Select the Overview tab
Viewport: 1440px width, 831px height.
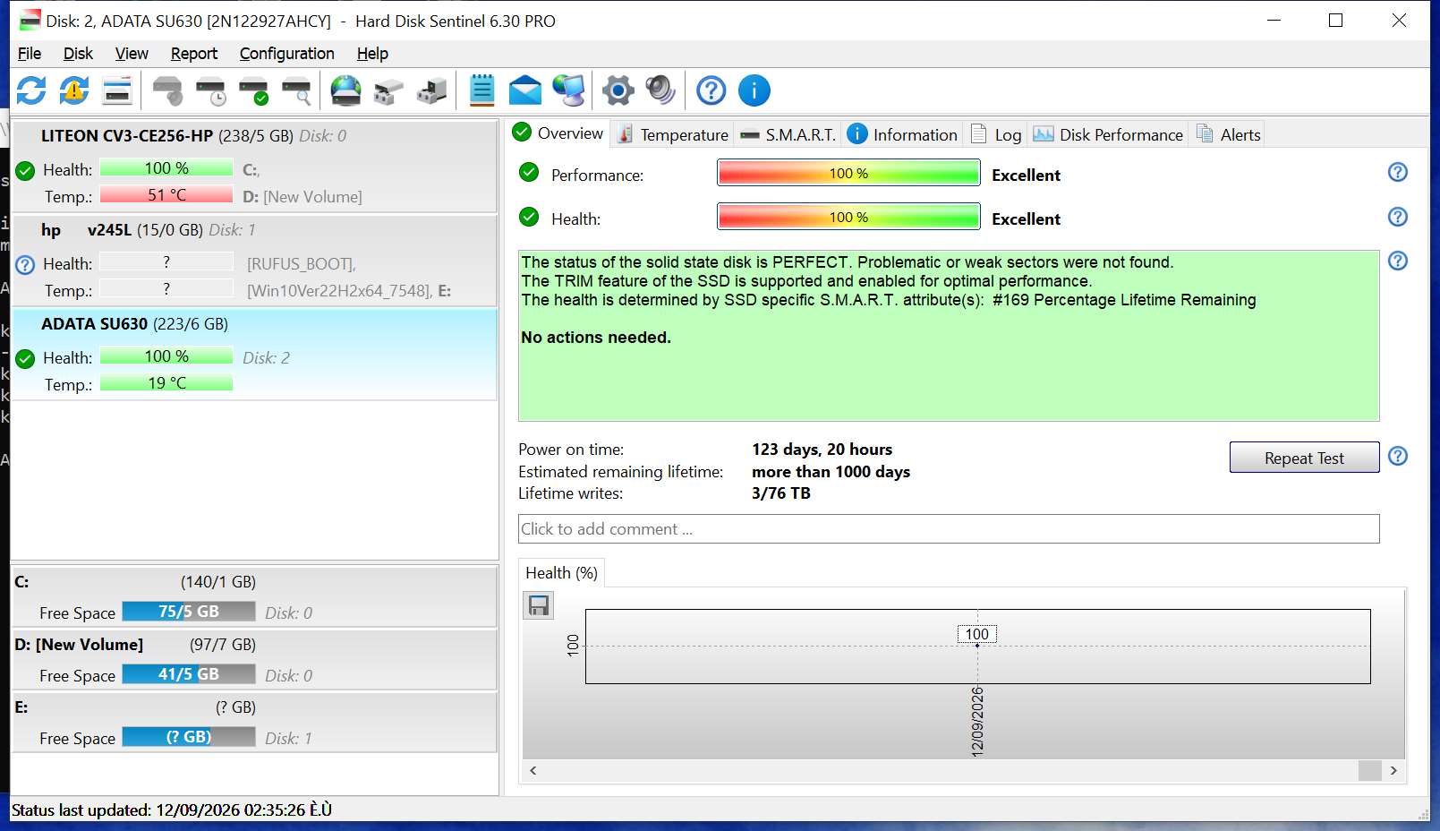click(558, 133)
